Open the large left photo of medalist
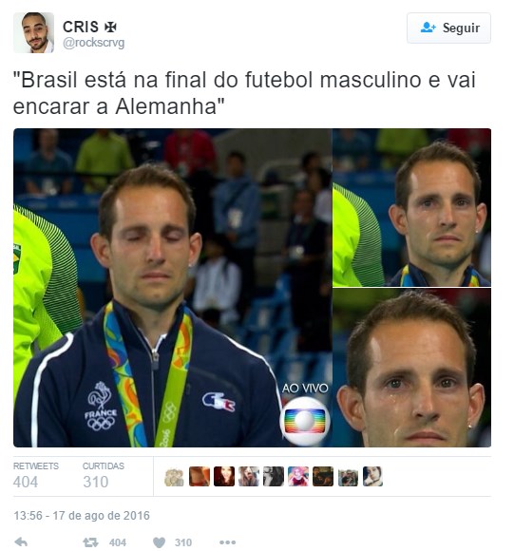This screenshot has width=514, height=551. tap(173, 288)
